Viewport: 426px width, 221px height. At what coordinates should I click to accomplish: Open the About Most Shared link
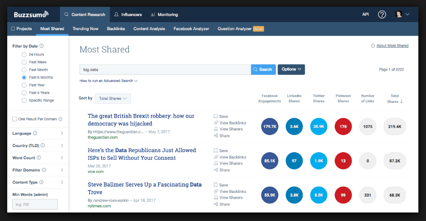coord(392,45)
